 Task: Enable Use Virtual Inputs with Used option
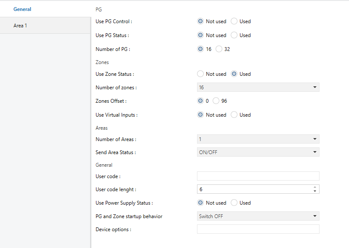[x=234, y=115]
